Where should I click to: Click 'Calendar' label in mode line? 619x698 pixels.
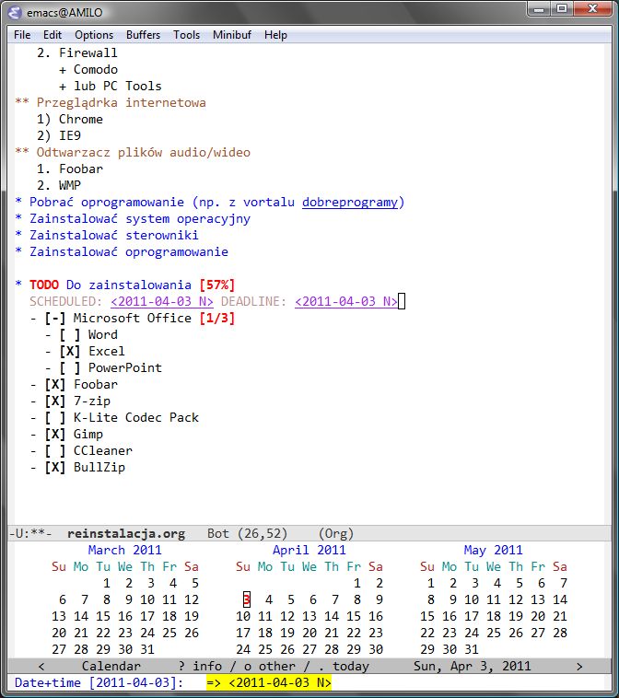111,666
